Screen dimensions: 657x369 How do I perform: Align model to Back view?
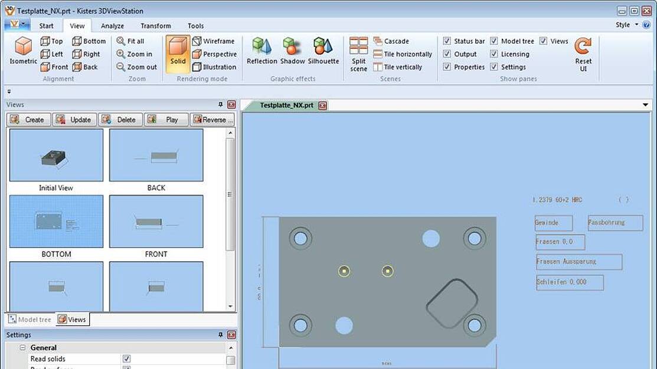pos(84,67)
